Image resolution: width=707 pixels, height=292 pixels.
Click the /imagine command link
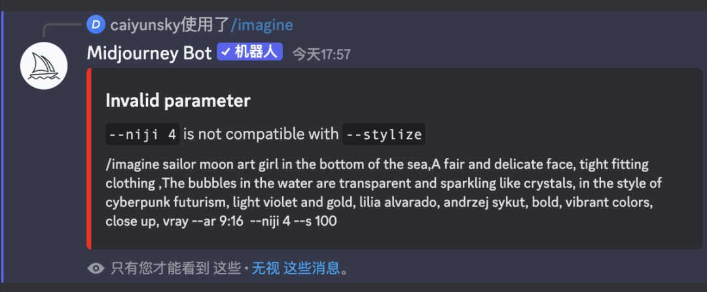(x=262, y=26)
